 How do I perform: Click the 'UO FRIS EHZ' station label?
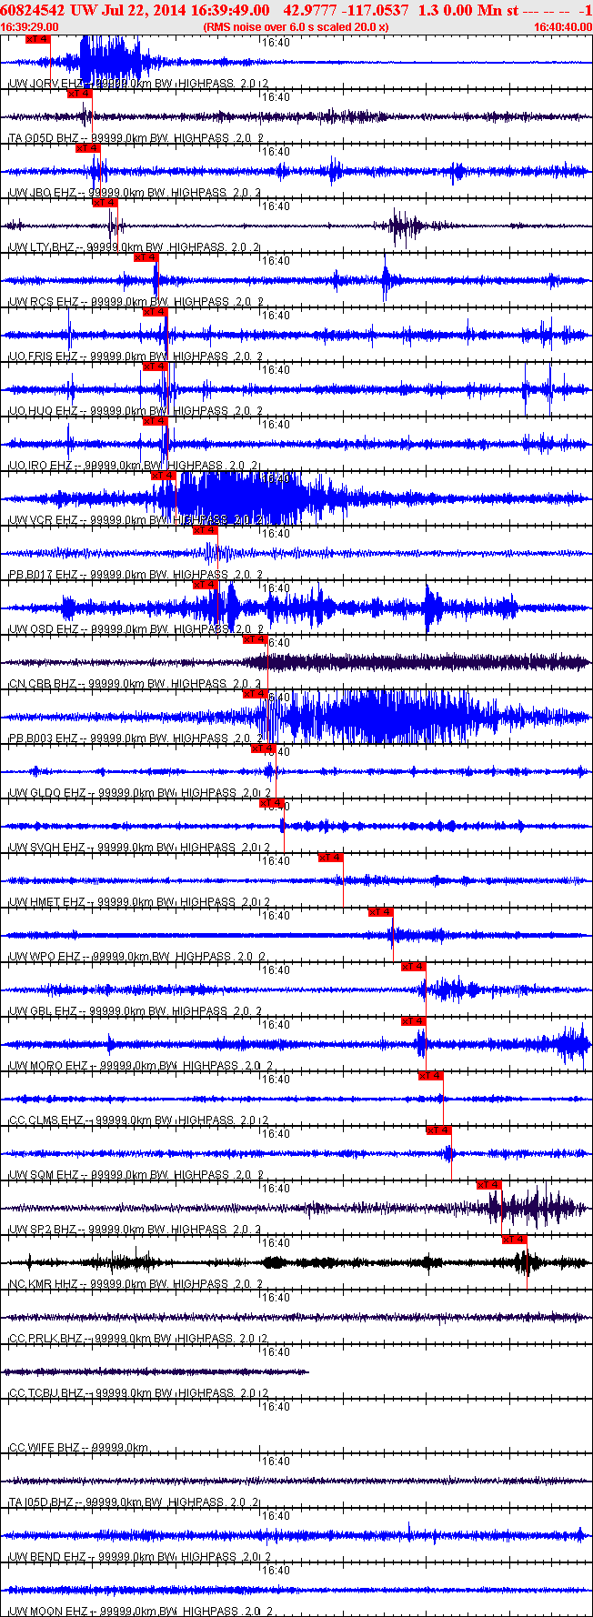point(44,357)
